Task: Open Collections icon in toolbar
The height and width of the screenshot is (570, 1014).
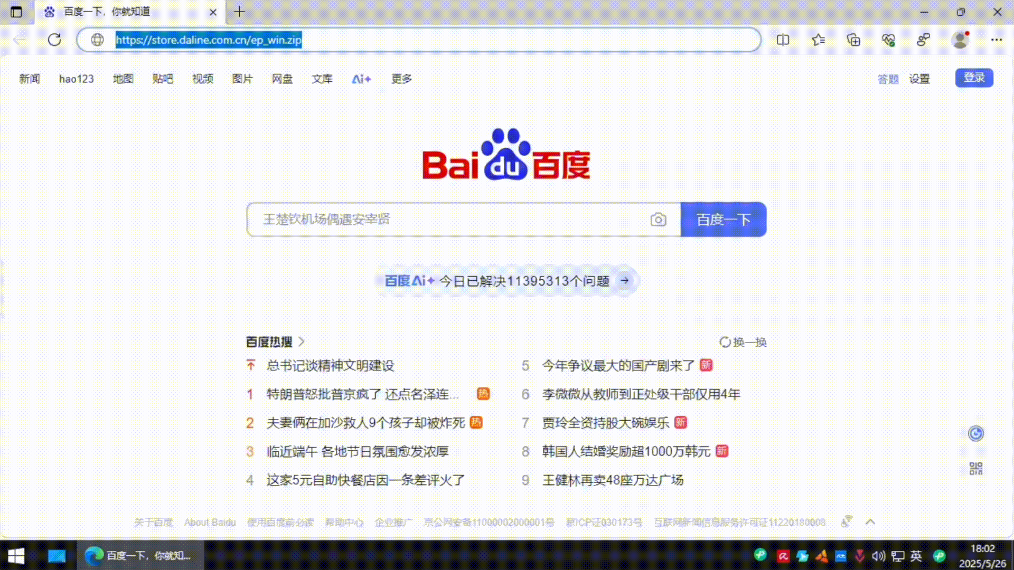Action: pyautogui.click(x=853, y=40)
